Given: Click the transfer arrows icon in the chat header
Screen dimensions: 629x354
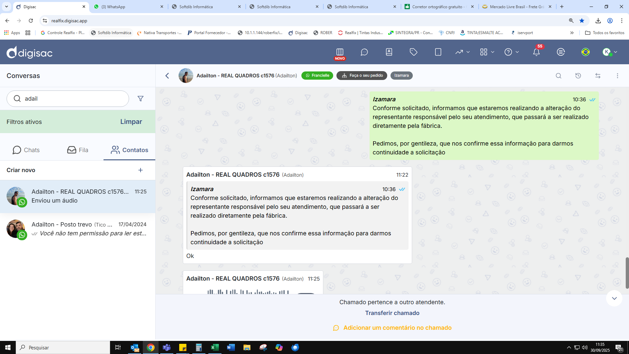Looking at the screenshot, I should point(598,76).
